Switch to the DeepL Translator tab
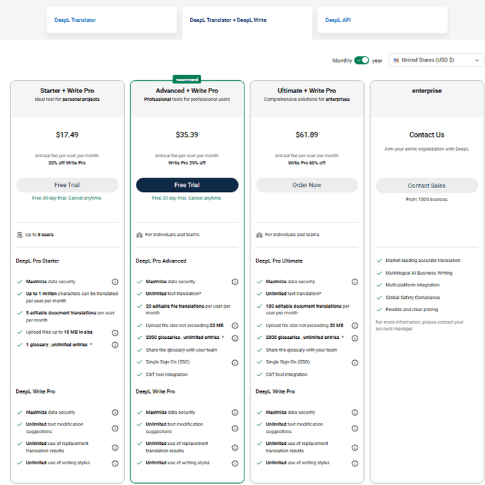 click(111, 20)
